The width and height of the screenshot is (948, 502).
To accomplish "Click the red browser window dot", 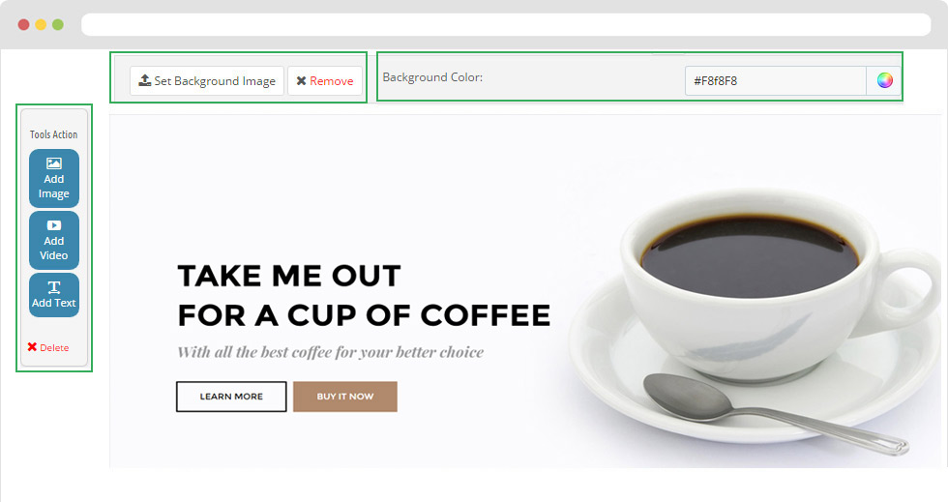I will 23,25.
